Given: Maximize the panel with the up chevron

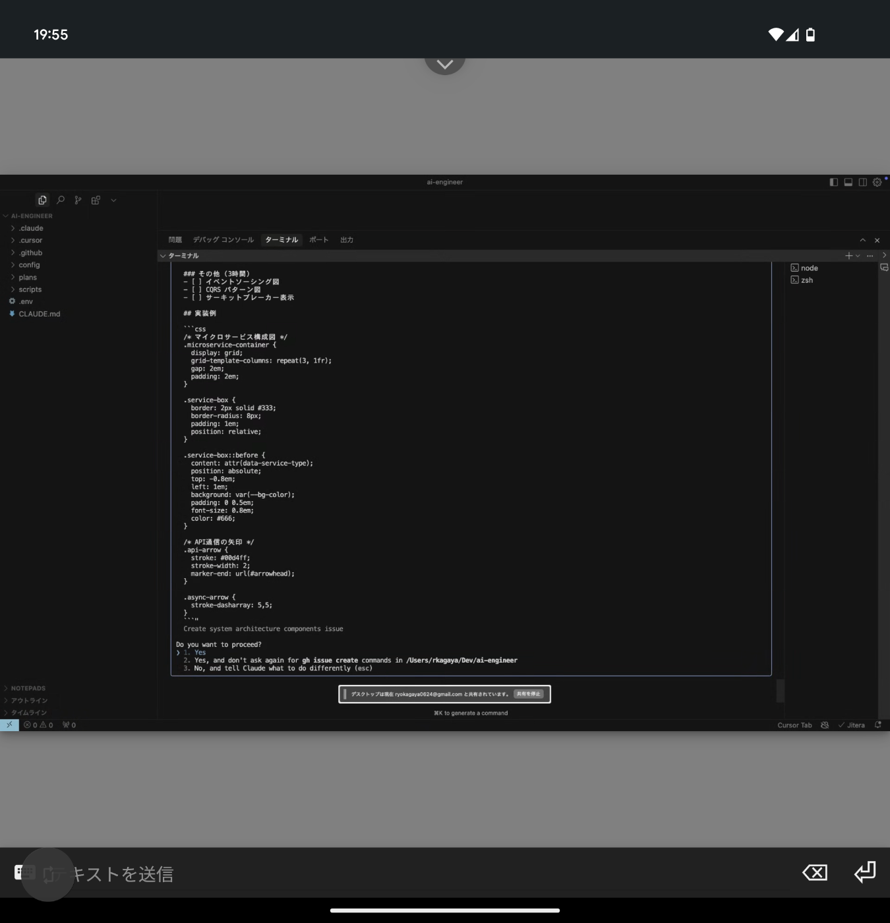Looking at the screenshot, I should 862,240.
